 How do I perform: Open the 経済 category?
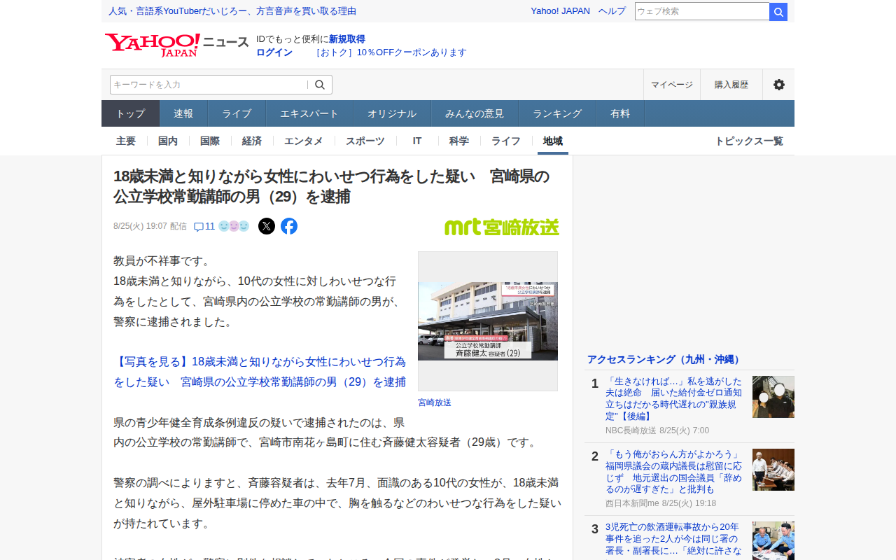coord(252,141)
